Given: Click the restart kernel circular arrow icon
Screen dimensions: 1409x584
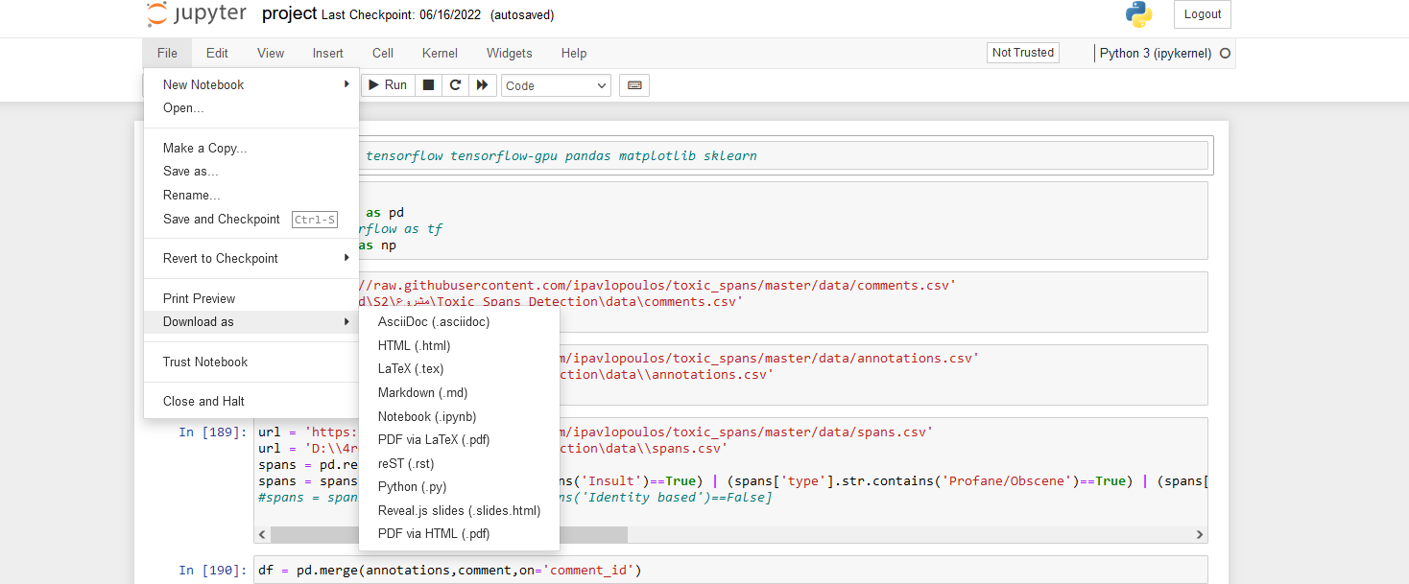Looking at the screenshot, I should click(456, 85).
